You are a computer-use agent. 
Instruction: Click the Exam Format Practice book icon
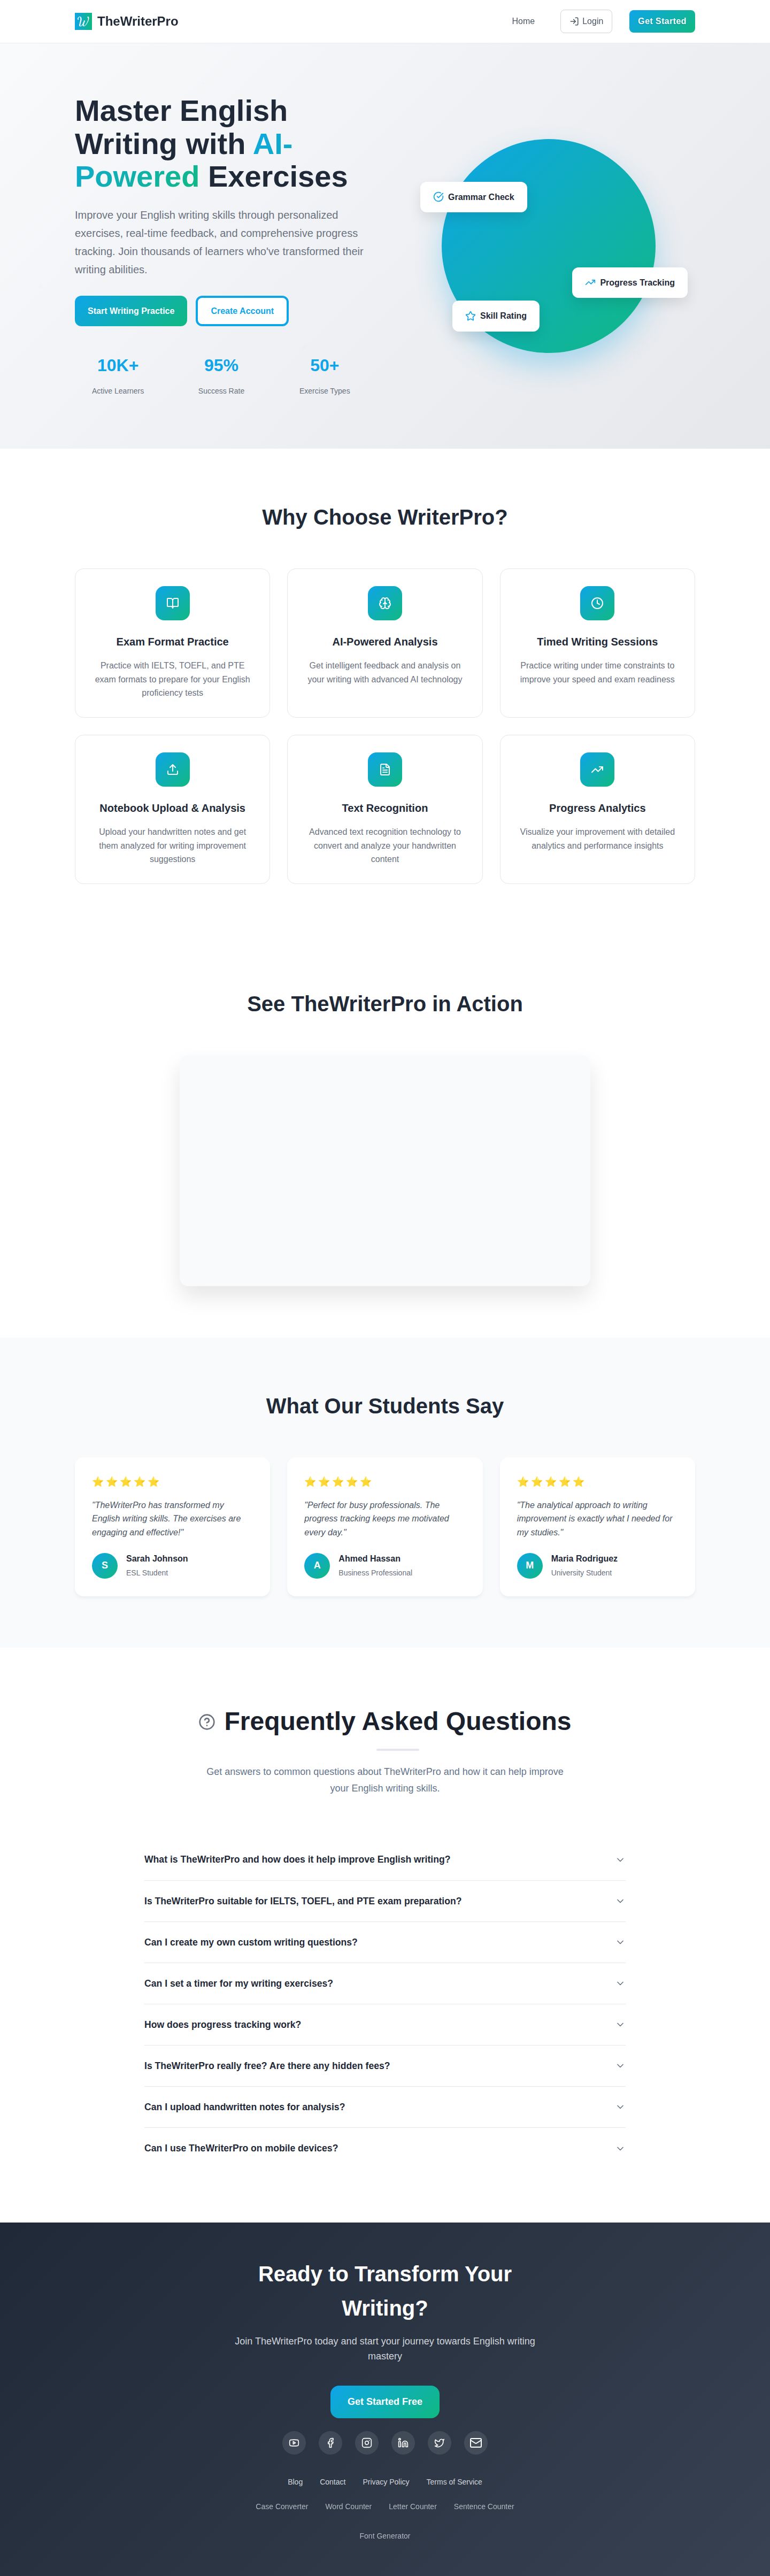point(172,603)
